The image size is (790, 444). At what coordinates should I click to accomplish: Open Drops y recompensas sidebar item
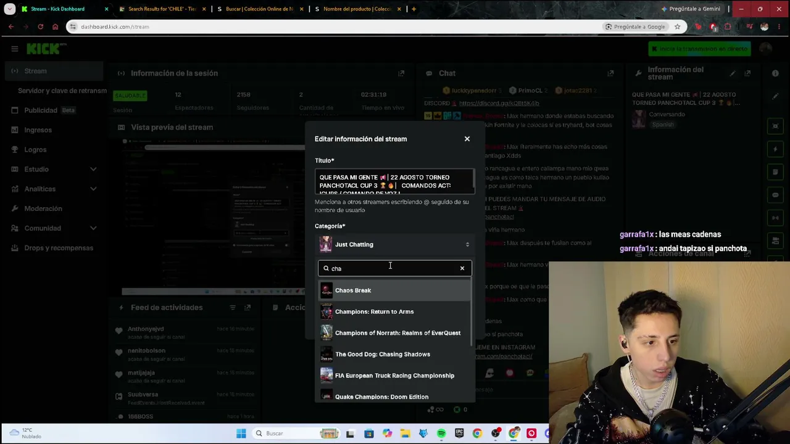click(59, 248)
